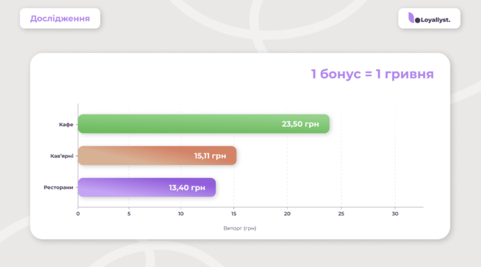
Task: Click the Дослідження button
Action: click(x=60, y=18)
